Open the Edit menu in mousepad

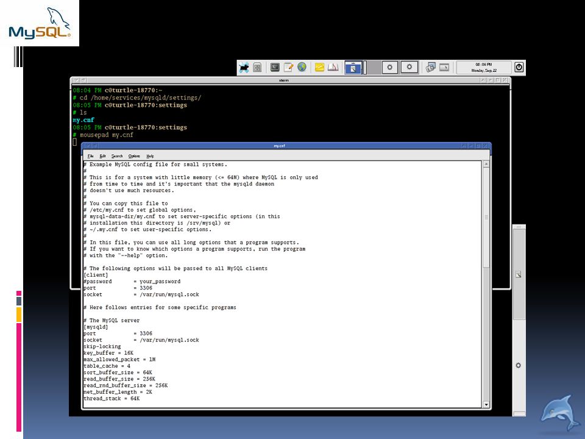coord(102,156)
